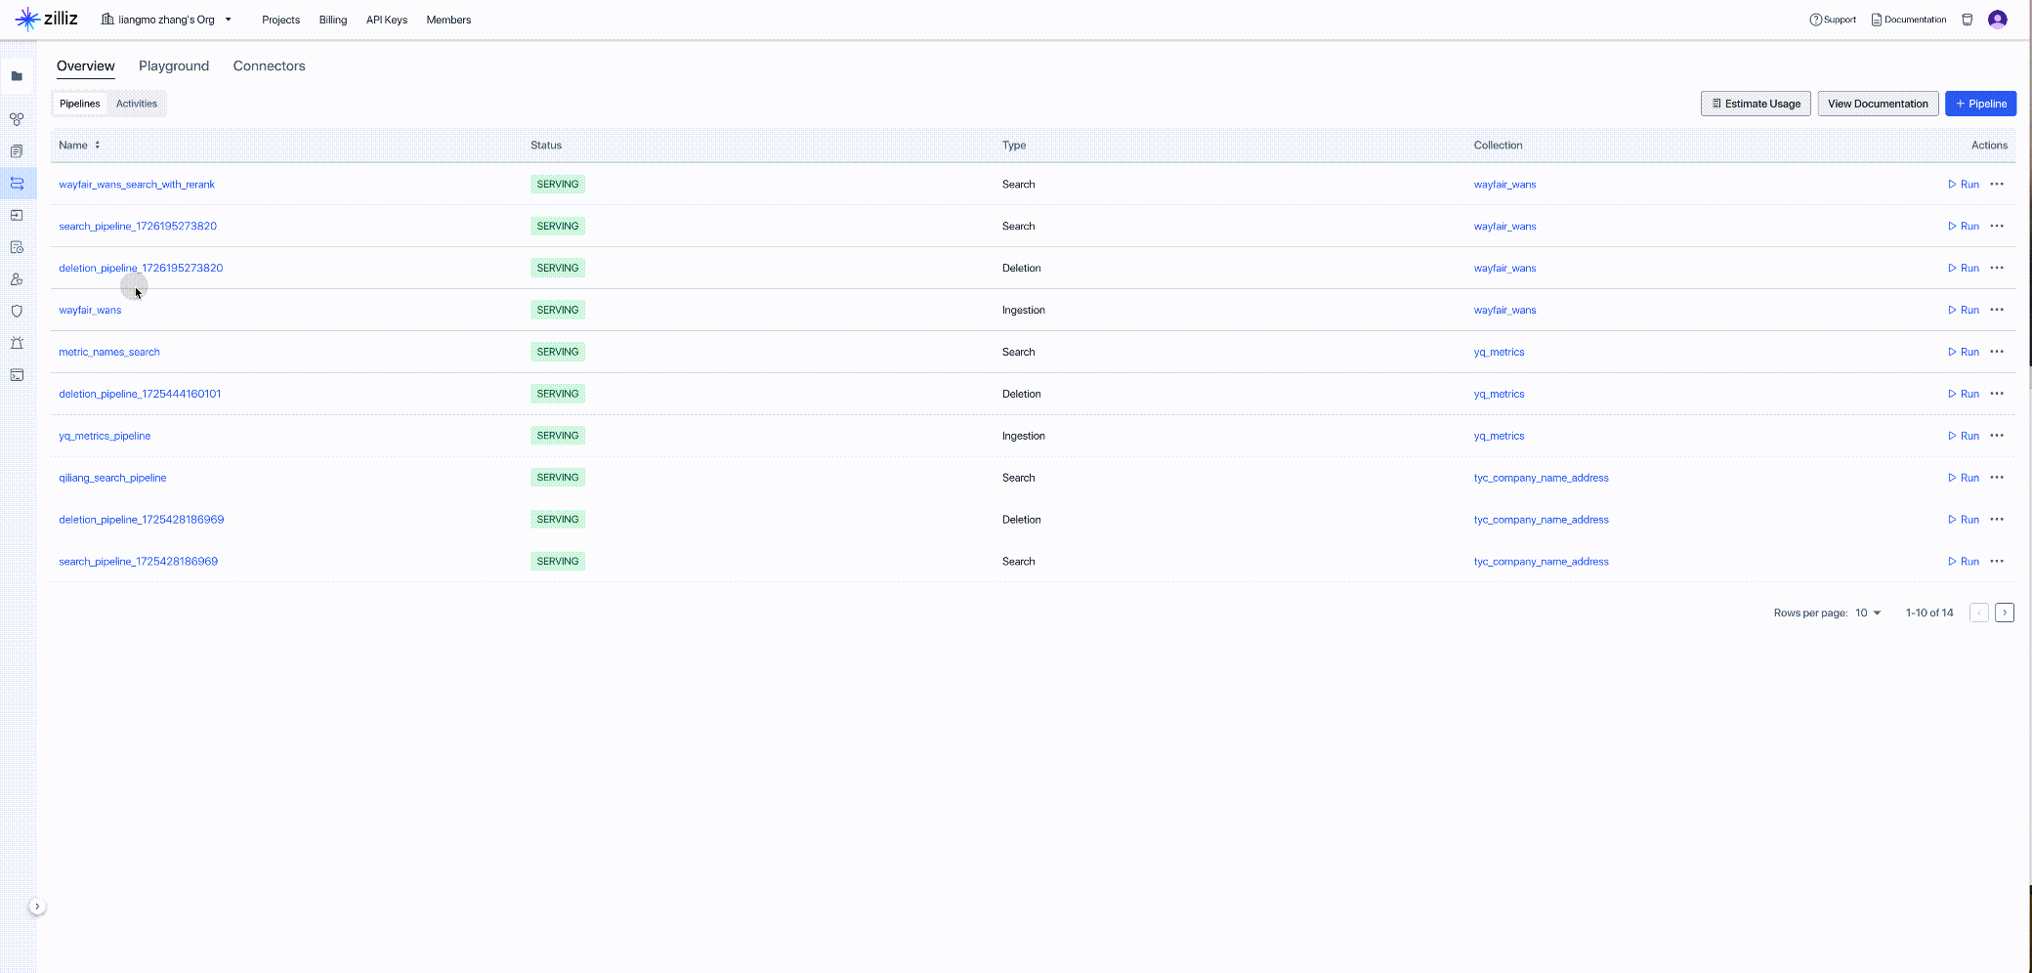The width and height of the screenshot is (2032, 973).
Task: Go to next page of pipelines
Action: point(2004,613)
